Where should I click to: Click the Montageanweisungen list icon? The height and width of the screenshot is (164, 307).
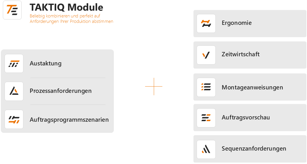tap(206, 87)
